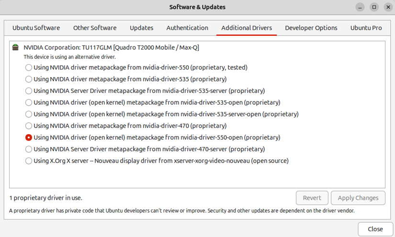
Task: Pick the nvidia-driver-535-open kernel driver
Action: coord(29,102)
